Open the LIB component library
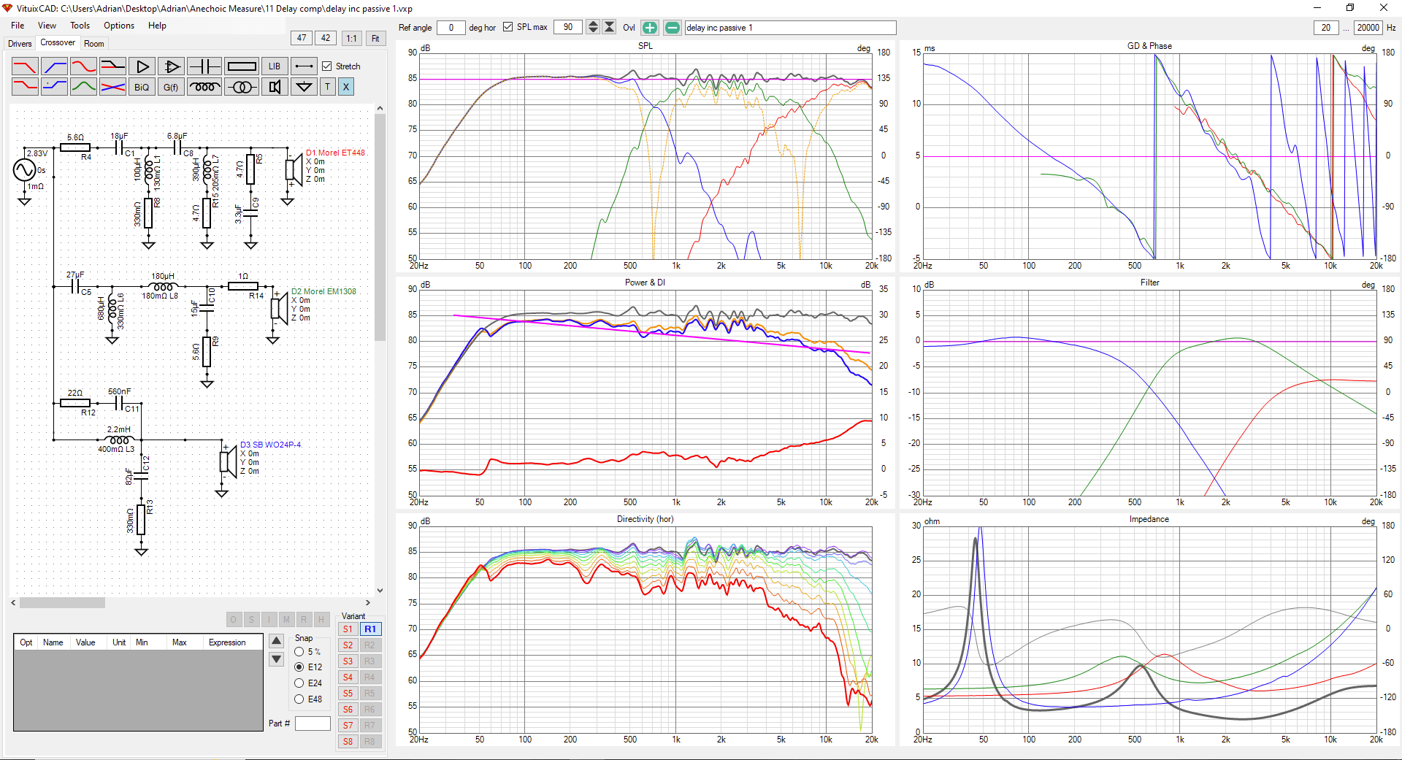 click(x=275, y=66)
